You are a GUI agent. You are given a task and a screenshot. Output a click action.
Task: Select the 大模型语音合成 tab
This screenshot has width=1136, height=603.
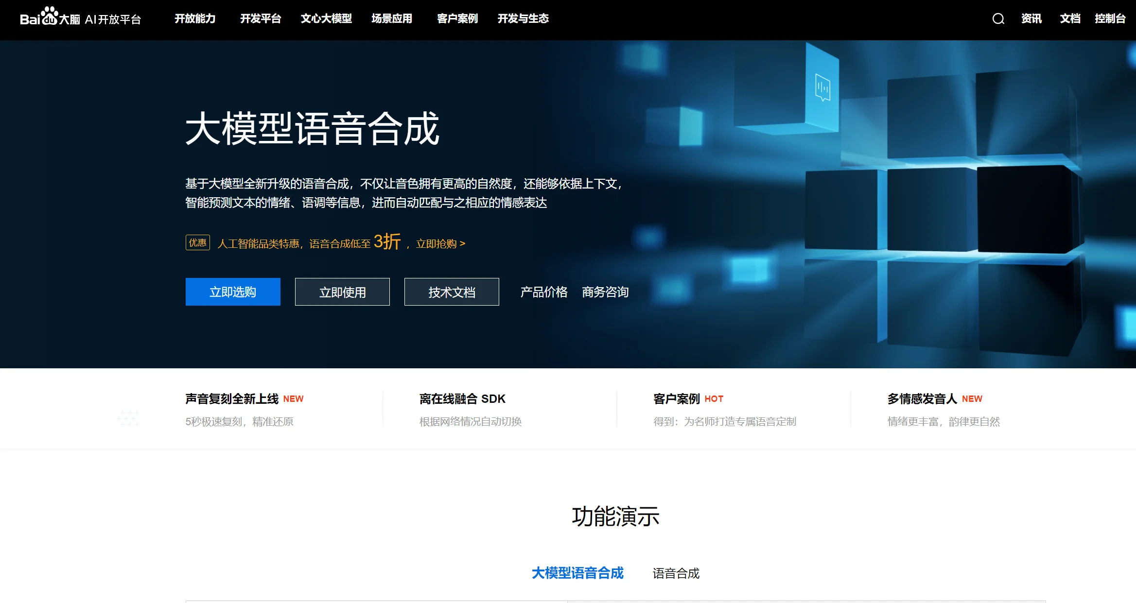pyautogui.click(x=578, y=573)
